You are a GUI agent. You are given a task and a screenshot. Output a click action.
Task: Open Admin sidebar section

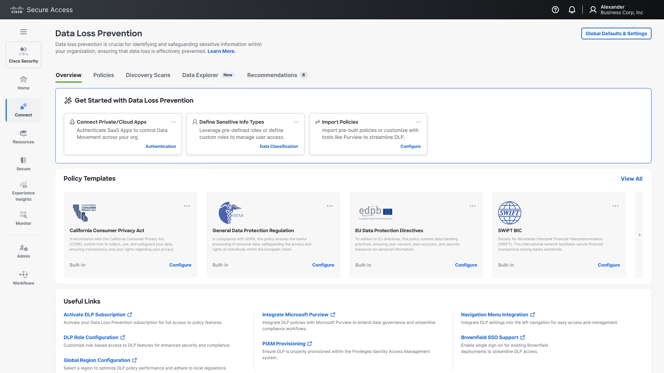(x=24, y=251)
